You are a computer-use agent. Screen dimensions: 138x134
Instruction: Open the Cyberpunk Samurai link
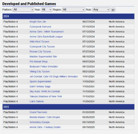coord(40,27)
